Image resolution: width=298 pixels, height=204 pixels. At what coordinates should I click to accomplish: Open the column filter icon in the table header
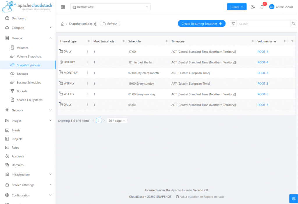pos(292,41)
